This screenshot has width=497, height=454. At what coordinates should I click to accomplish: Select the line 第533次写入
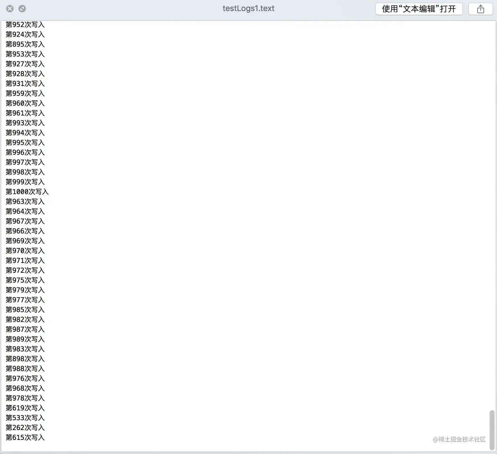tap(25, 418)
